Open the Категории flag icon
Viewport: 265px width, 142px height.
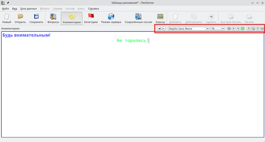[91, 19]
